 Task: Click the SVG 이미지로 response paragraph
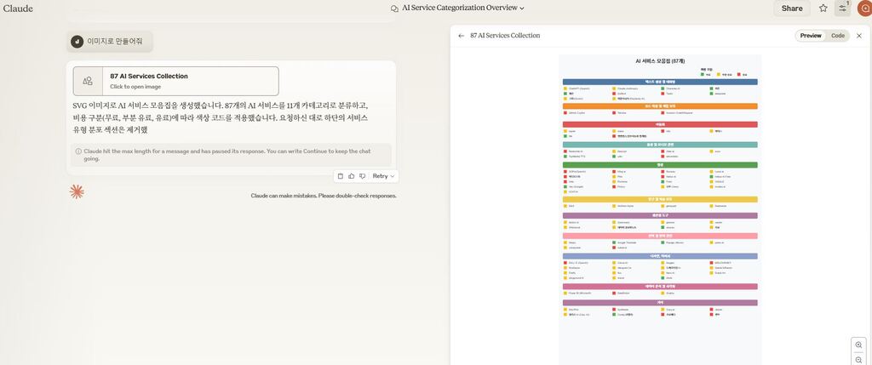click(221, 117)
